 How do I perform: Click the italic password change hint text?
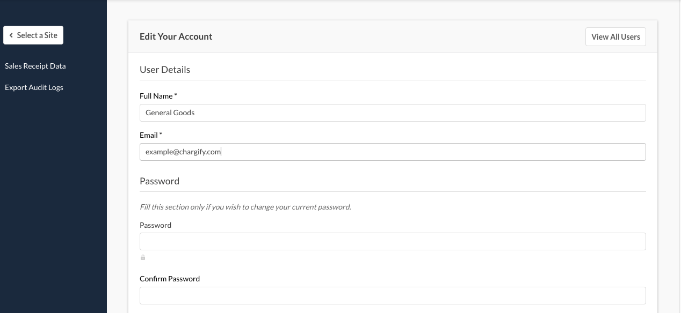[x=245, y=207]
